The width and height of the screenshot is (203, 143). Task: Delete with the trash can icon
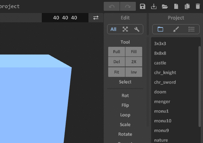click(x=198, y=6)
